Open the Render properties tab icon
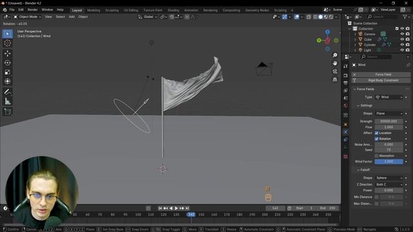 click(x=346, y=75)
